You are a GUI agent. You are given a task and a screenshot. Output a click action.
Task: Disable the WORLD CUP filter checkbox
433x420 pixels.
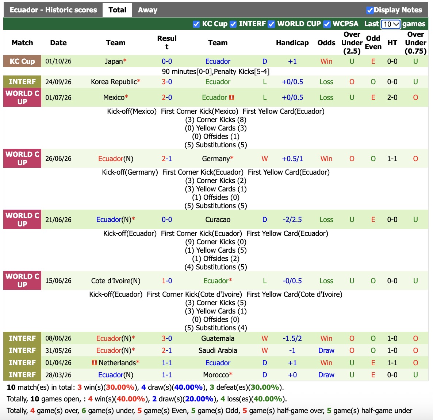click(x=272, y=24)
